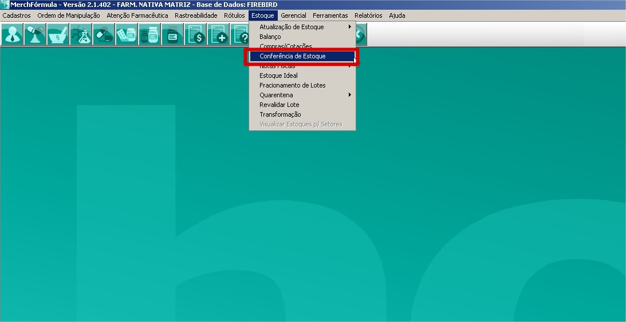Select Fracionamento de Lotes option

tap(292, 85)
